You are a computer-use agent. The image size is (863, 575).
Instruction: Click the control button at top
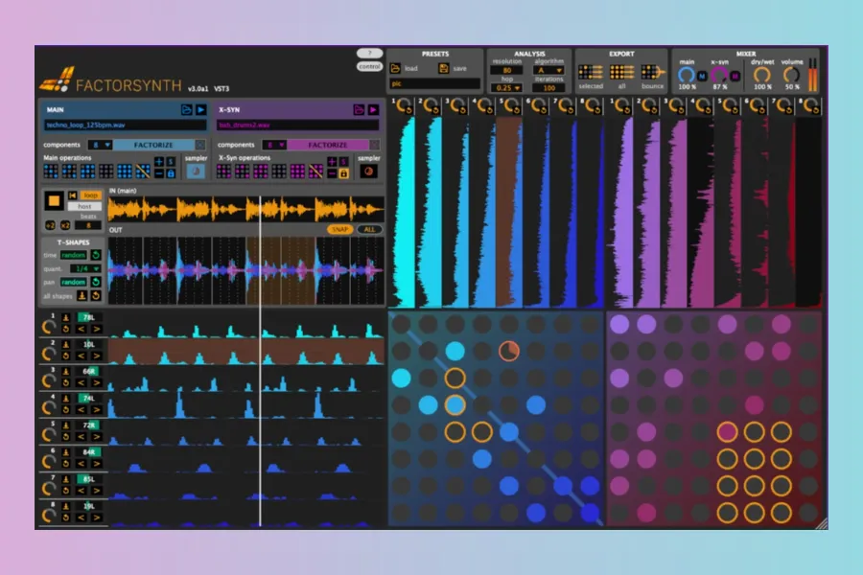369,67
